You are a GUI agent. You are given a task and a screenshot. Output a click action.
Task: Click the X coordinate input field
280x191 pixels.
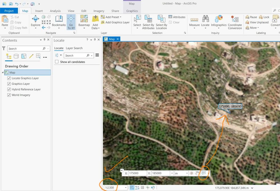tap(137, 173)
